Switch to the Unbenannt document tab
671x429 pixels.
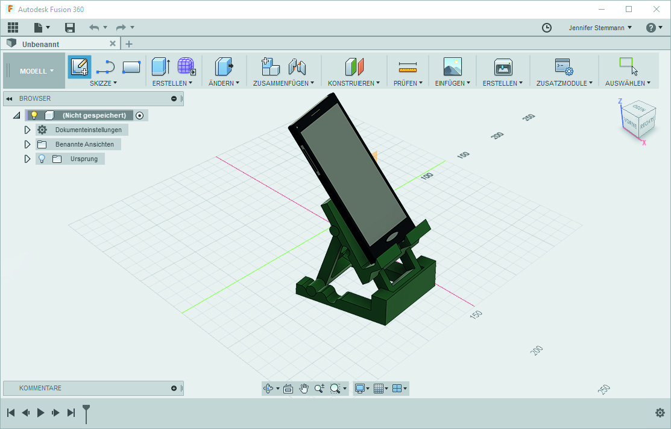pos(41,44)
